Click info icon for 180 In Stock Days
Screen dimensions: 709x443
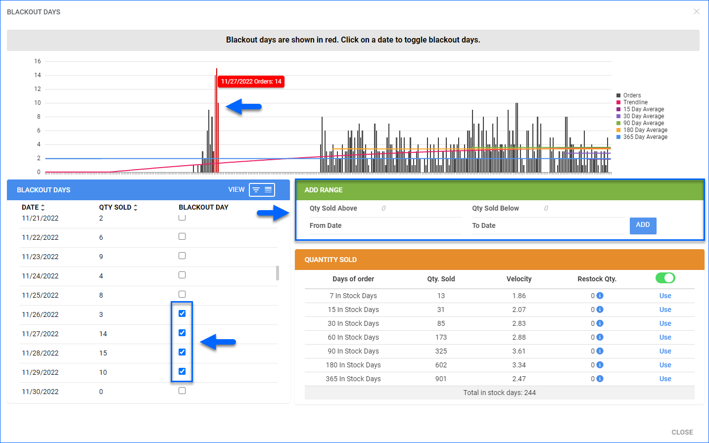[600, 365]
